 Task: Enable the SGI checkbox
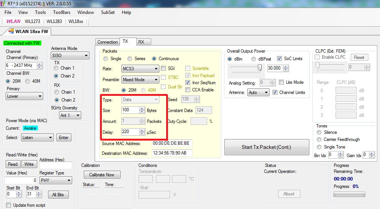[x=164, y=68]
